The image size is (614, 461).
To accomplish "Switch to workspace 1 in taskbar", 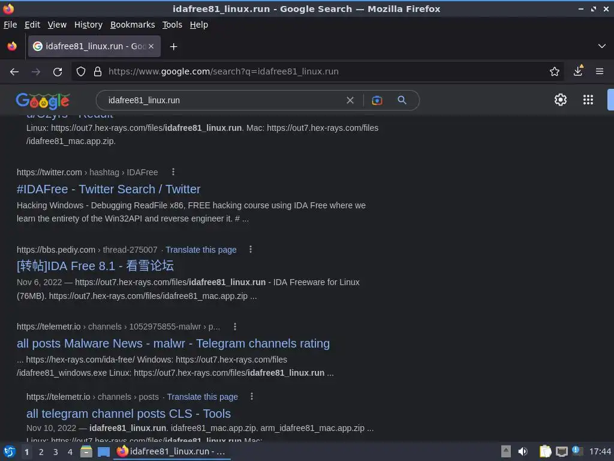I will coord(26,452).
